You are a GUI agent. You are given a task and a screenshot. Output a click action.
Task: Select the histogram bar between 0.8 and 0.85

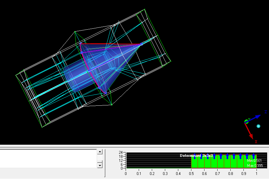pyautogui.click(x=234, y=163)
